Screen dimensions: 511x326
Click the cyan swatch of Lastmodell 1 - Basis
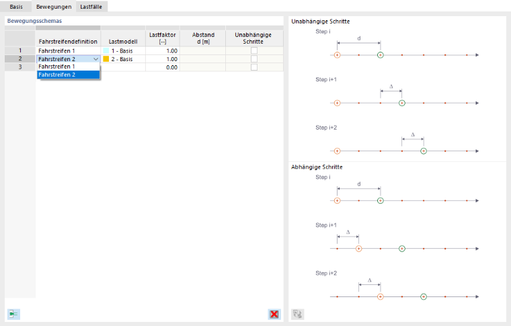(106, 51)
